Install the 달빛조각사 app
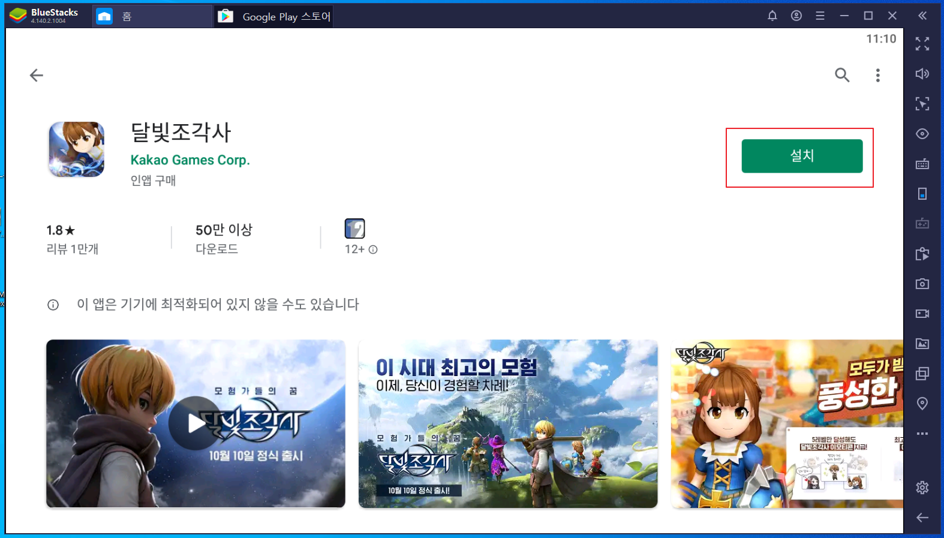 (802, 156)
